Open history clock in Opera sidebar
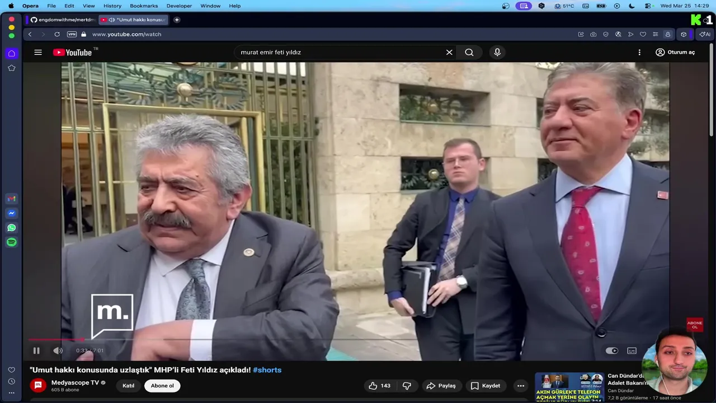Viewport: 716px width, 403px height. 11,381
